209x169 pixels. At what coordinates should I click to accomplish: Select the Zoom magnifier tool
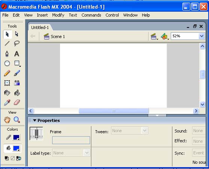[x=17, y=120]
